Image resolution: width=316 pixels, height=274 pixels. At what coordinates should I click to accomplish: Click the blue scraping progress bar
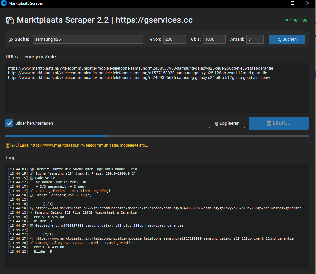pos(157,136)
